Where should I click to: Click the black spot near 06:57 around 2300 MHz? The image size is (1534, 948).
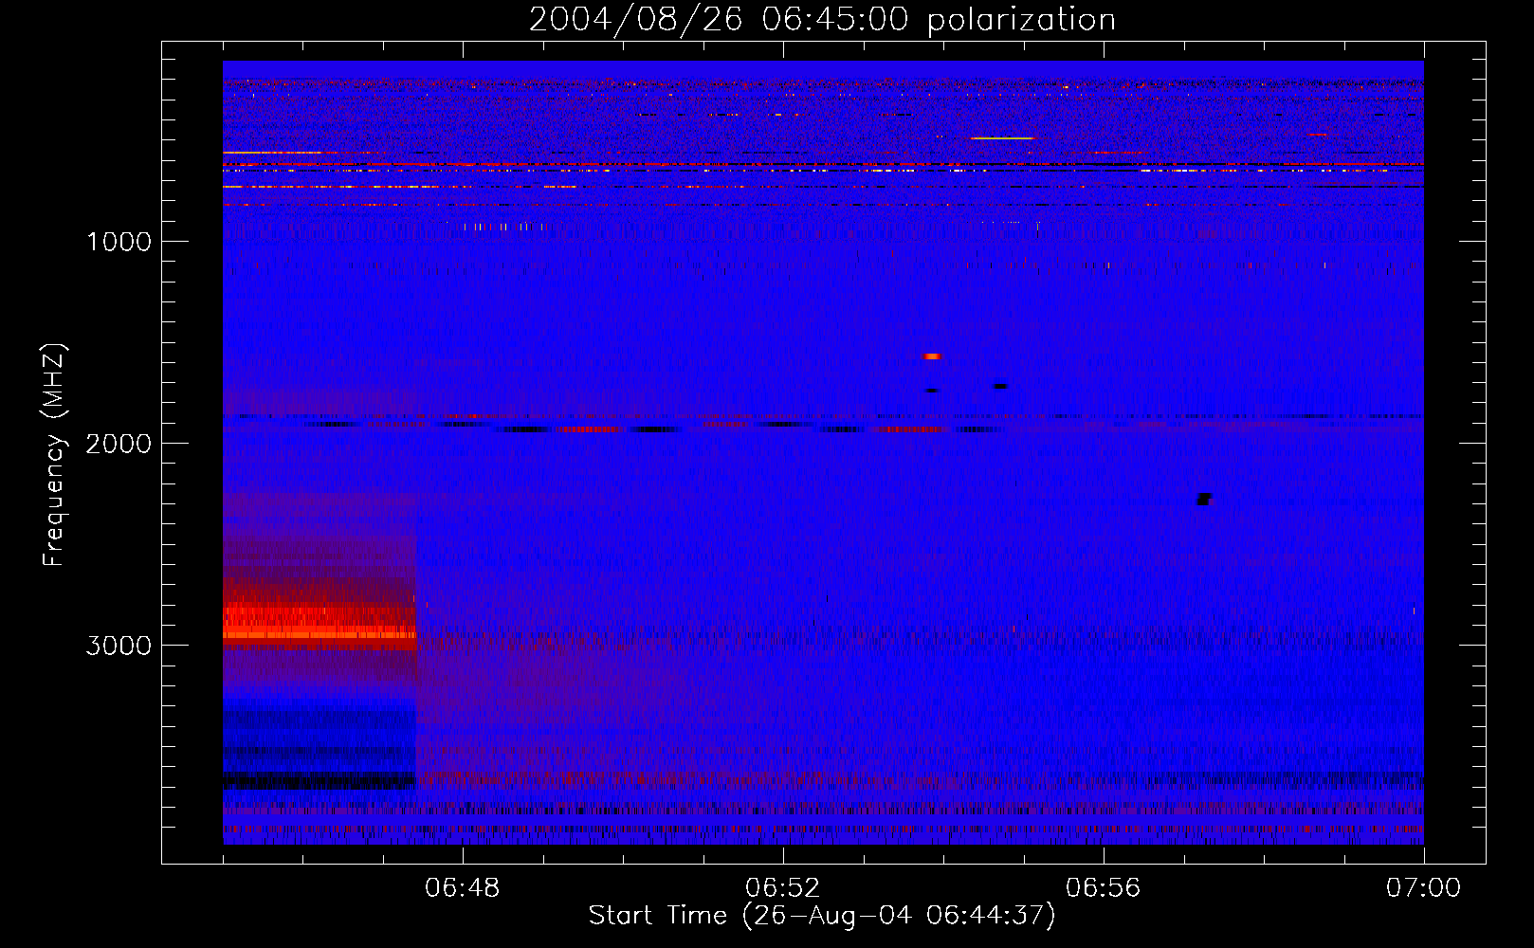[1204, 499]
